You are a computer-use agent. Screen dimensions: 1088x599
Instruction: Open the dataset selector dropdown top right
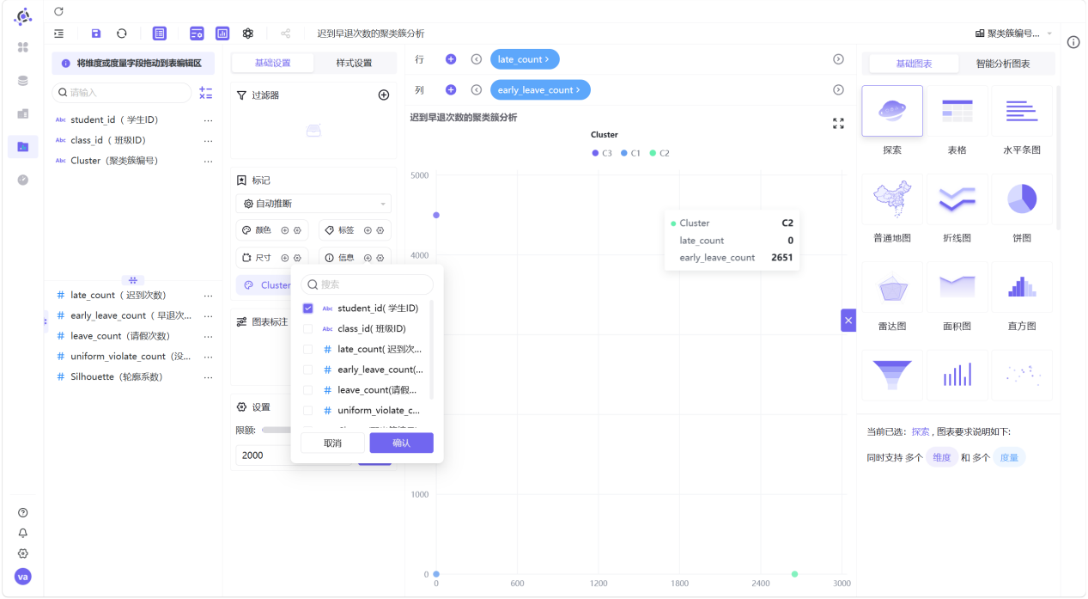(x=1013, y=34)
